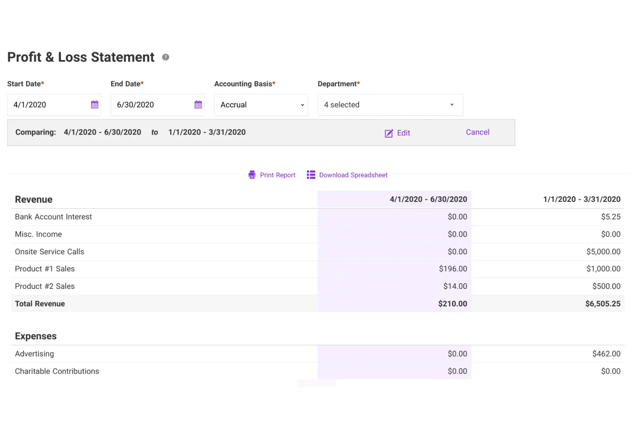Viewport: 635px width, 423px height.
Task: Select the calendar icon in the 4/1/2020 field
Action: pyautogui.click(x=94, y=105)
